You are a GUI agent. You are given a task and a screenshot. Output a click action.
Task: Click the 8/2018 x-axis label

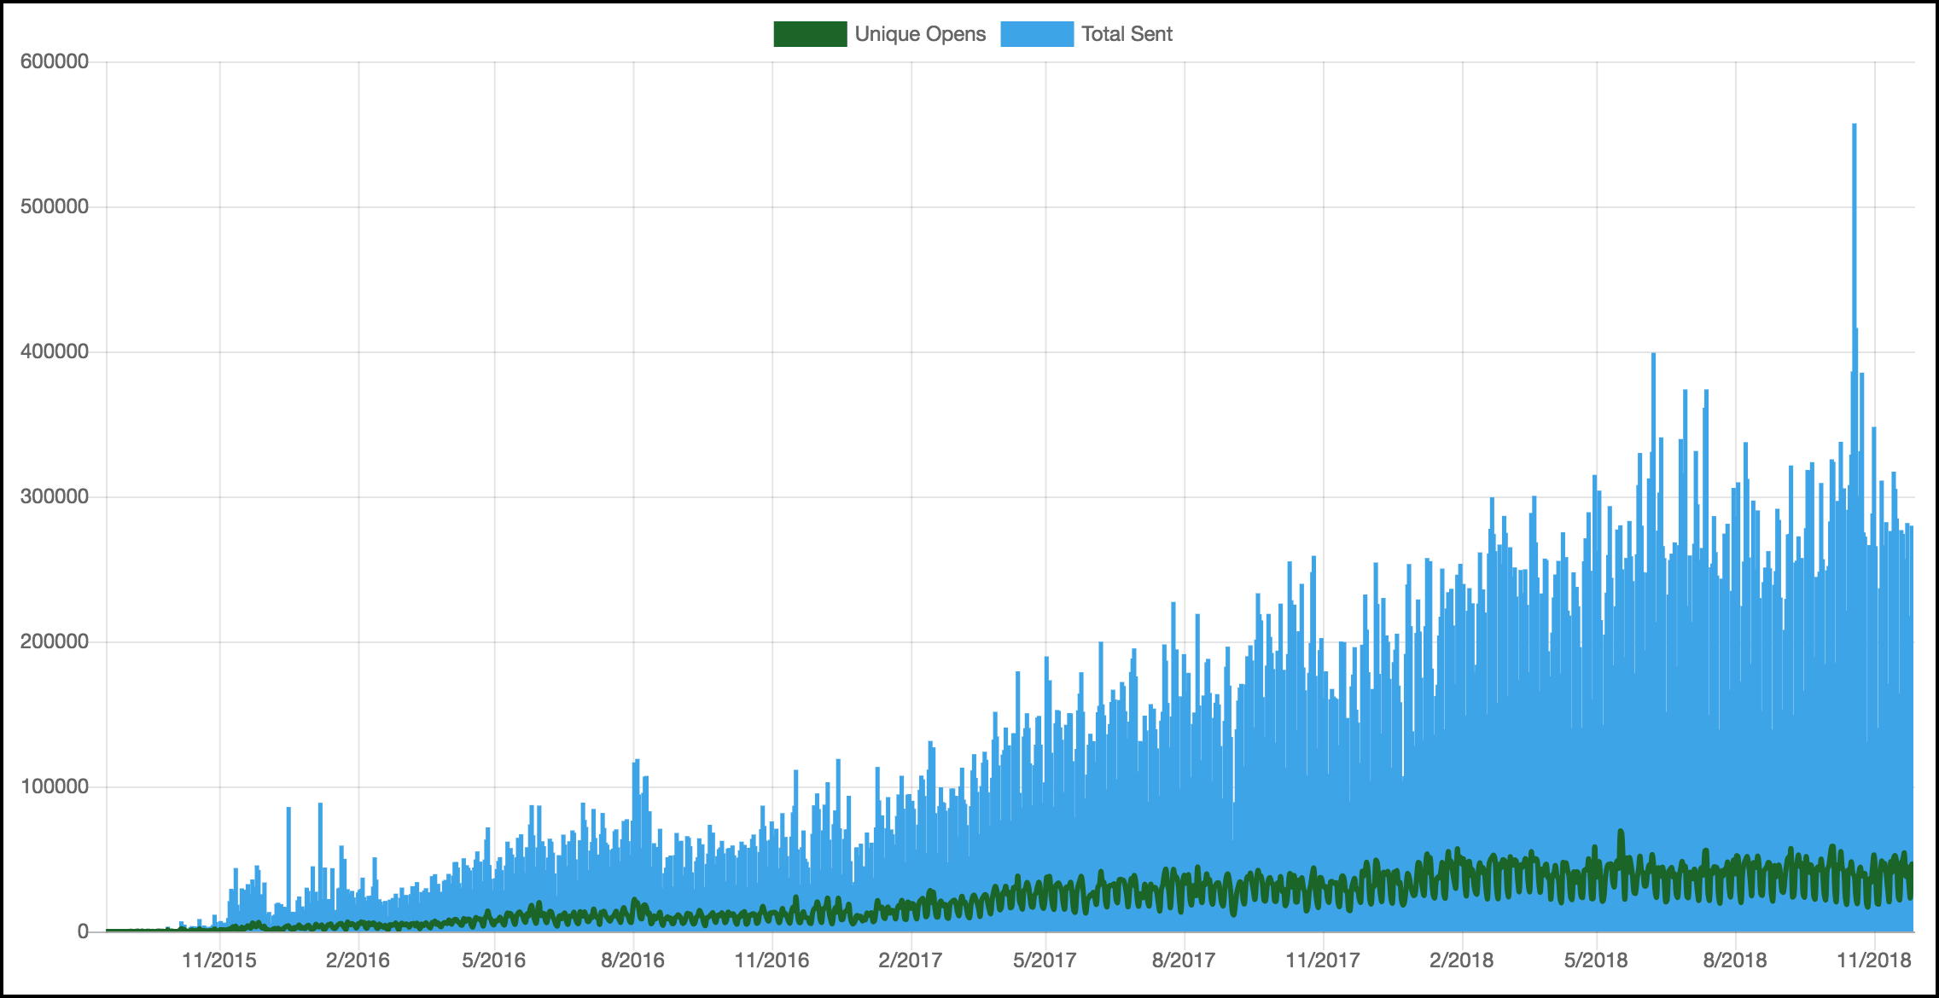(x=1735, y=960)
